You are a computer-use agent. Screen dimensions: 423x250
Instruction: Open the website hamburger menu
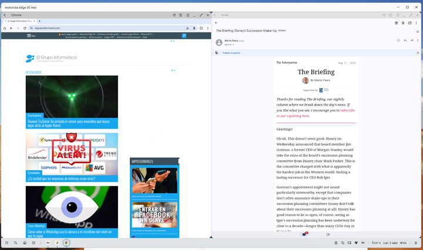(x=31, y=36)
